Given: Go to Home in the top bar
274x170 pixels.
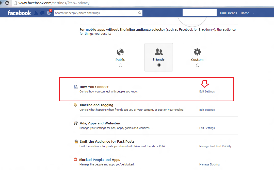Looking at the screenshot, I should 245,13.
